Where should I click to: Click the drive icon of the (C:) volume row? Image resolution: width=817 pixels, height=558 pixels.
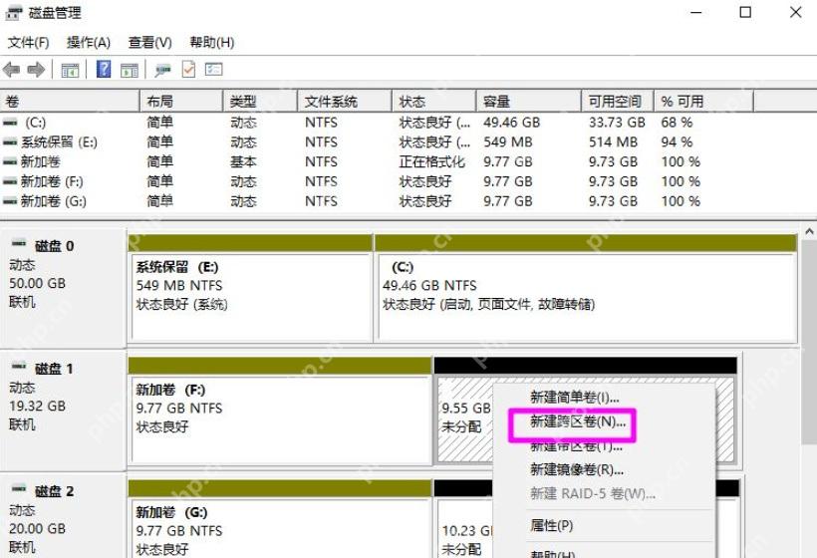pyautogui.click(x=10, y=123)
